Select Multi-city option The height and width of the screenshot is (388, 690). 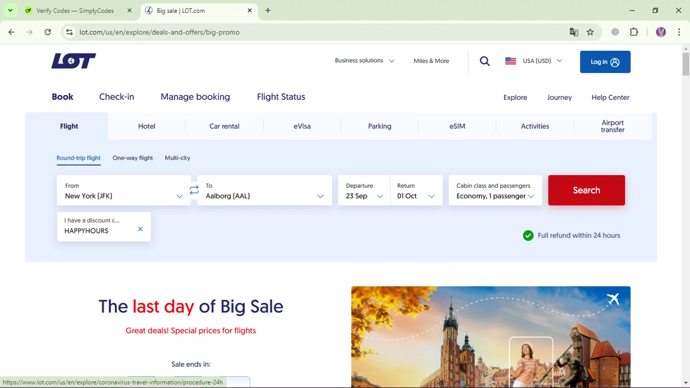point(178,158)
